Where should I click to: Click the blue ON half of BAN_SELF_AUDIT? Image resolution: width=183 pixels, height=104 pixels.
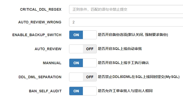tap(76, 91)
